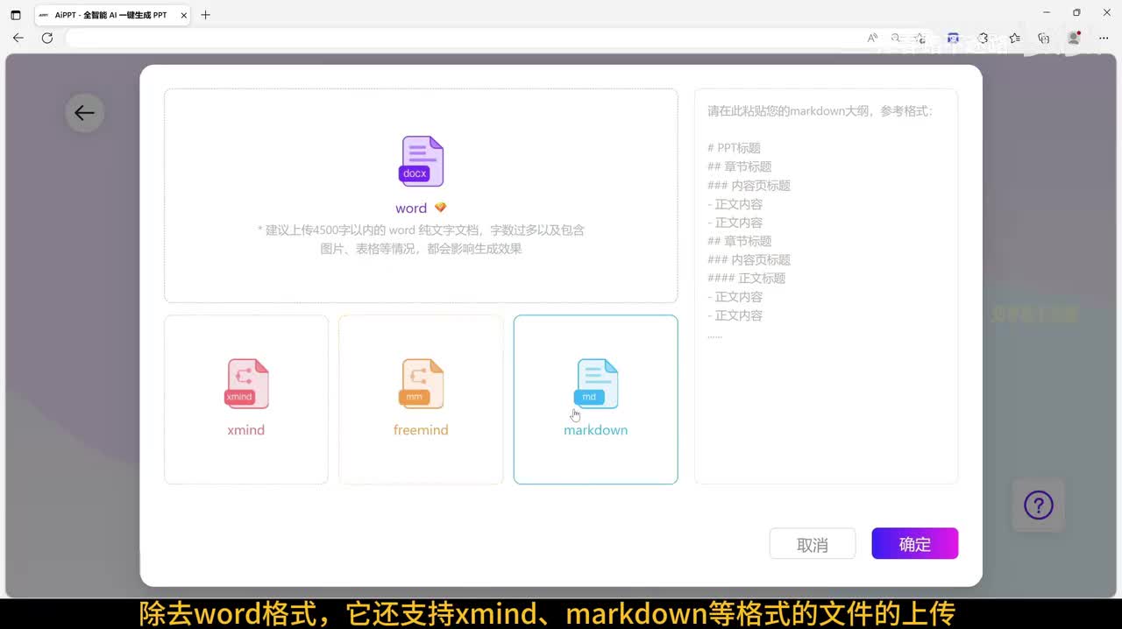Click the round back arrow on page
1122x629 pixels.
coord(84,113)
